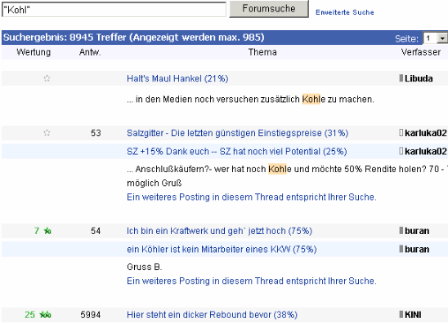
Task: Click Ein weiteres Posting link under Gruss B.
Action: click(252, 281)
